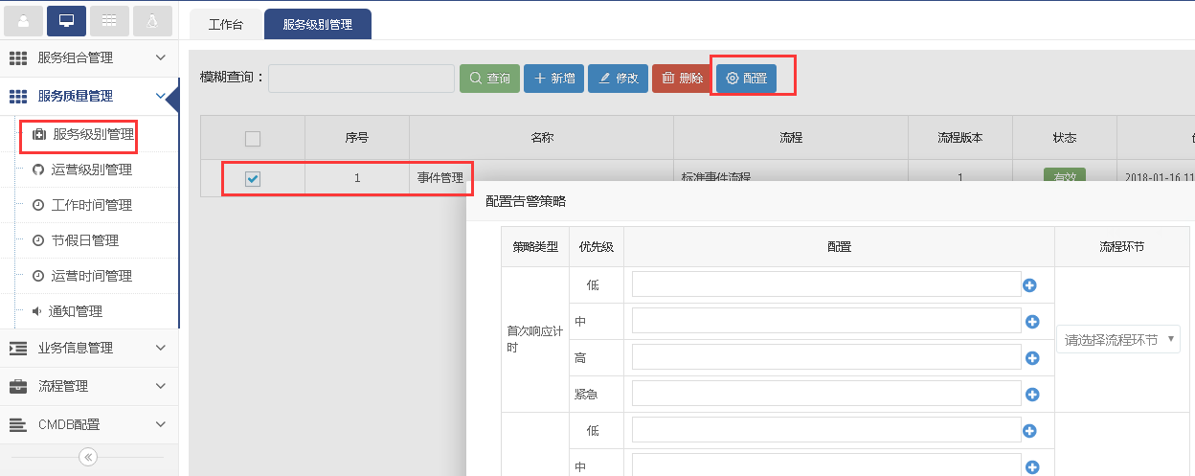Uncheck the 事件管理 row checkbox
Viewport: 1195px width, 476px height.
[253, 178]
